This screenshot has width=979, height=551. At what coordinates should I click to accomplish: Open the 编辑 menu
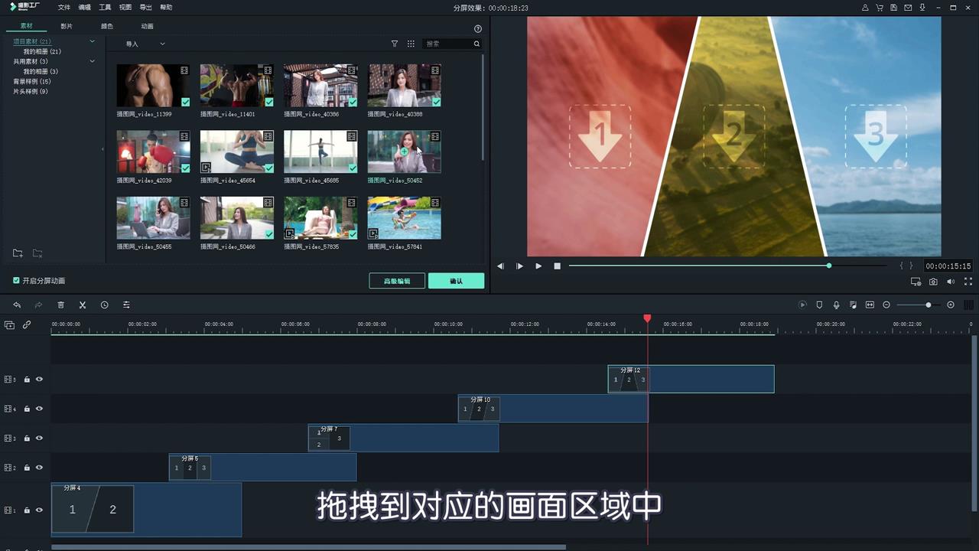click(x=84, y=8)
